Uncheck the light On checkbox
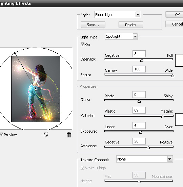The image size is (183, 187). tap(82, 44)
